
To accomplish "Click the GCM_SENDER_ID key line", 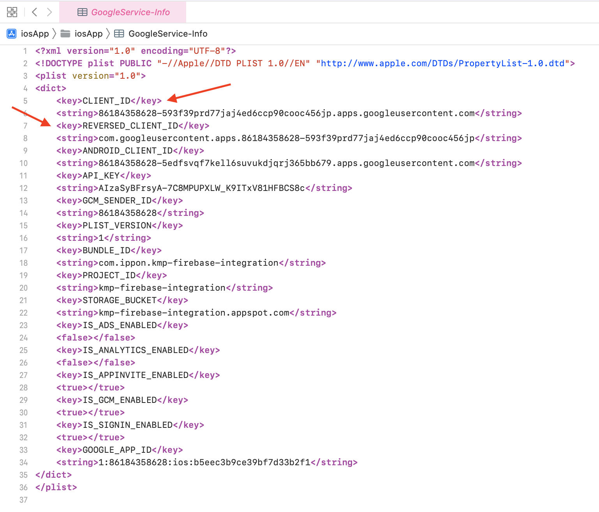I will coord(120,200).
